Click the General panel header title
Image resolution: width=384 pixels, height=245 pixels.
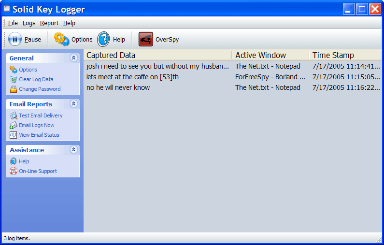(x=22, y=58)
